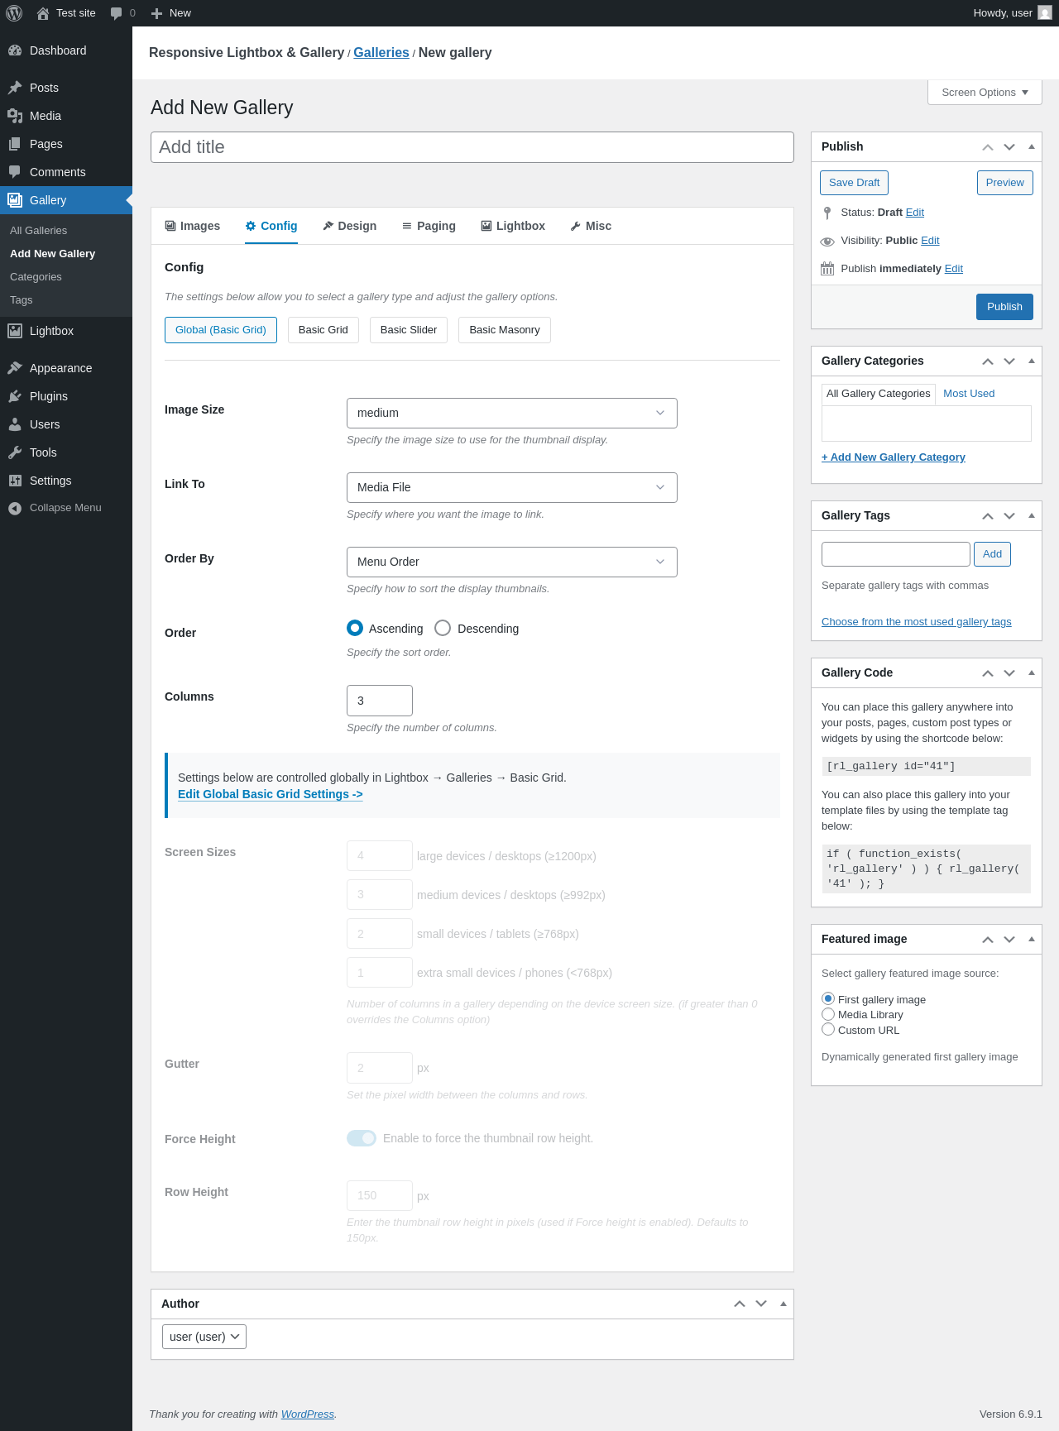Image resolution: width=1059 pixels, height=1431 pixels.
Task: Focus the Add title field
Action: (472, 147)
